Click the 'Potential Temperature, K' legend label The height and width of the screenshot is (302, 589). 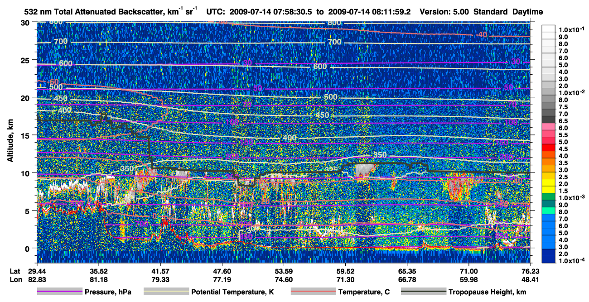pyautogui.click(x=232, y=292)
